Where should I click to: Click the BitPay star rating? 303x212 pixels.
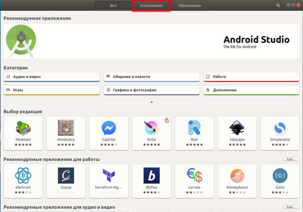click(x=151, y=192)
